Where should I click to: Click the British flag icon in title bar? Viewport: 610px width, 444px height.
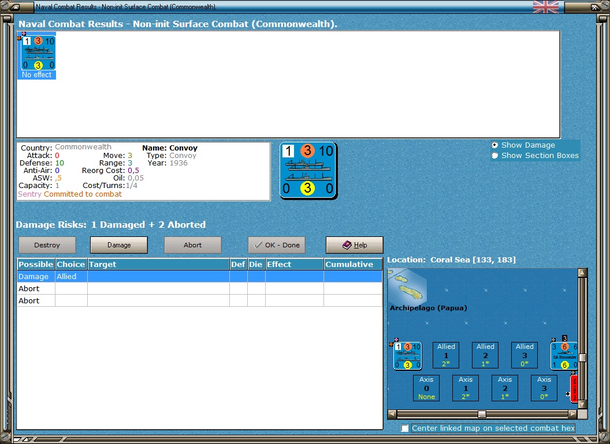[x=545, y=6]
